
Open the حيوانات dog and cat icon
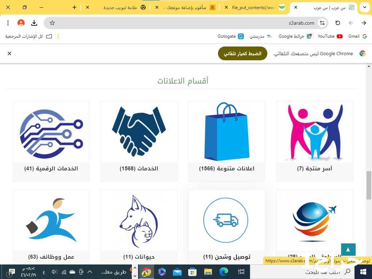pyautogui.click(x=139, y=220)
